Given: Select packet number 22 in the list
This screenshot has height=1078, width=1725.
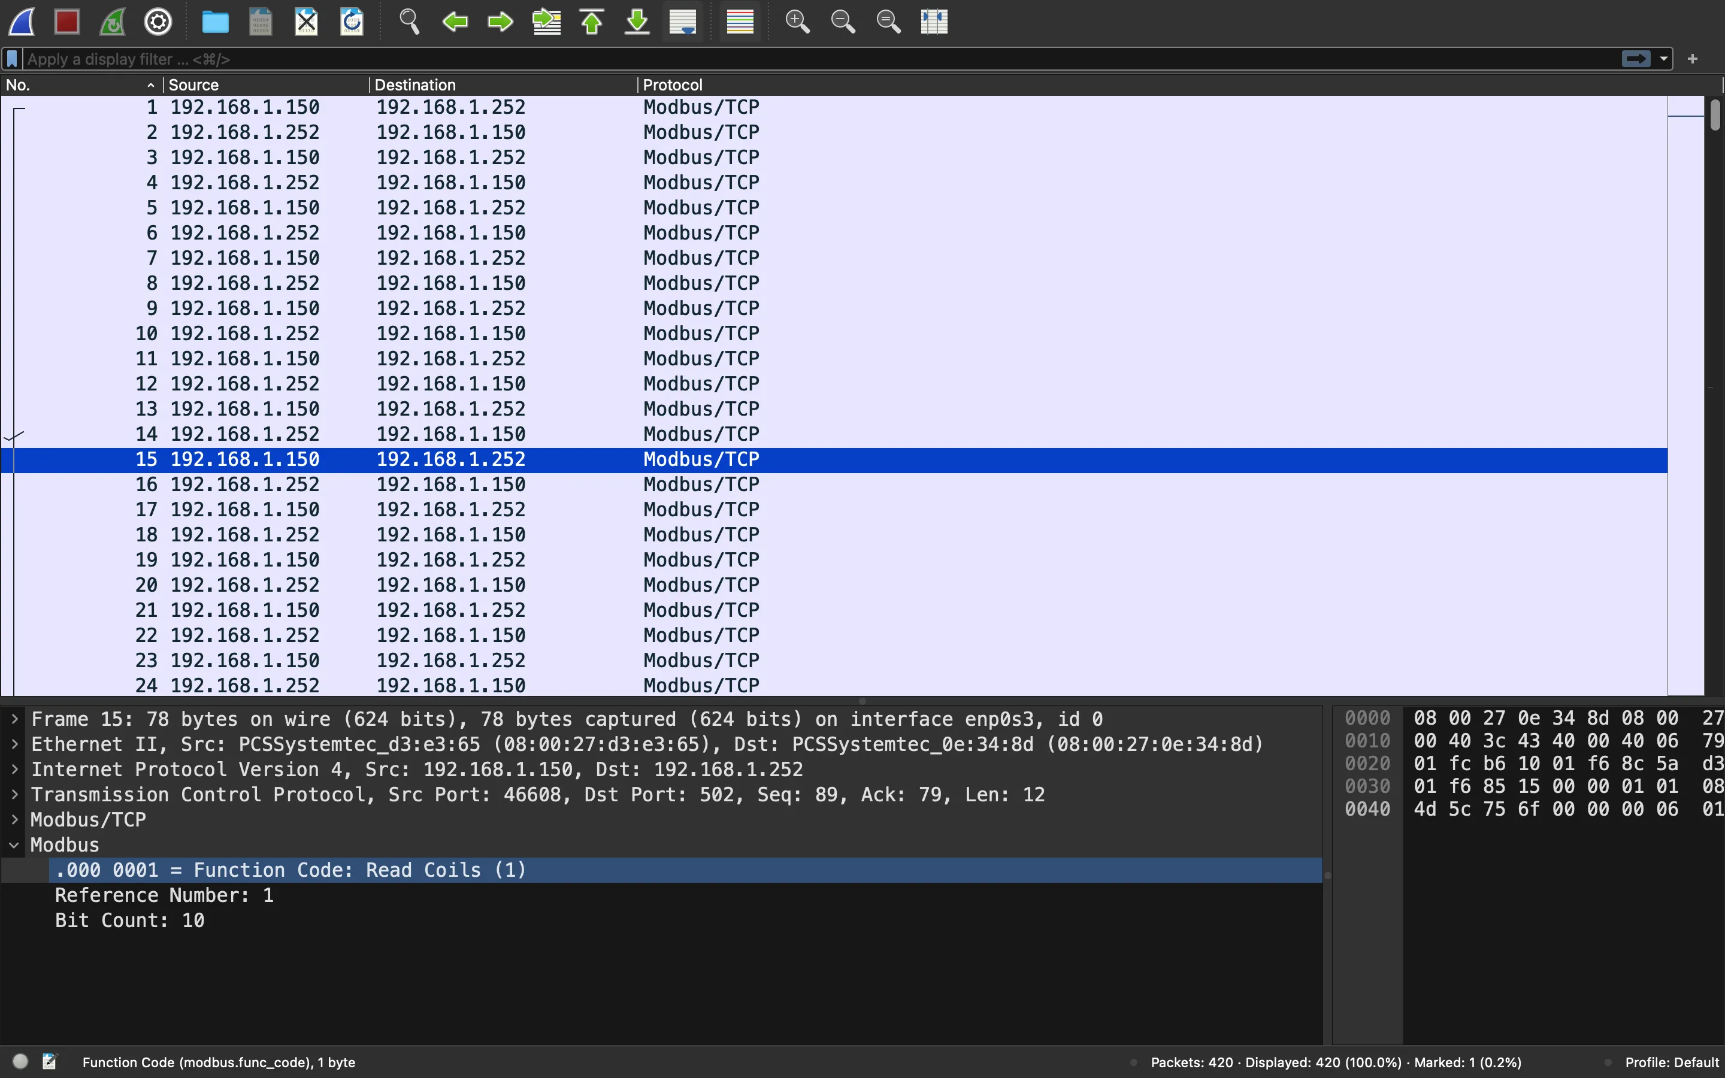Looking at the screenshot, I should tap(834, 635).
